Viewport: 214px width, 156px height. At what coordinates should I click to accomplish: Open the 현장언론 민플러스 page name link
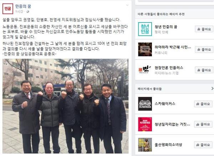[169, 68]
